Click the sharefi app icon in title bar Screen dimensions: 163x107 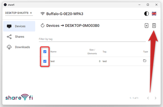pyautogui.click(x=5, y=5)
